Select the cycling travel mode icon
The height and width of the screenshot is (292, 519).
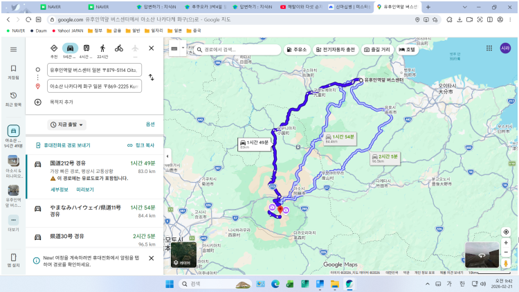tap(119, 48)
